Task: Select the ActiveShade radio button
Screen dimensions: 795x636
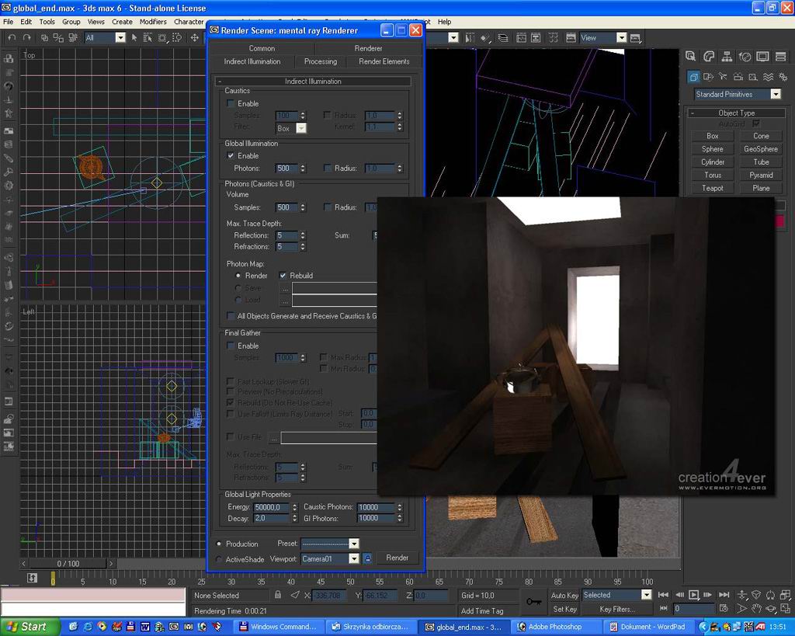Action: [219, 559]
